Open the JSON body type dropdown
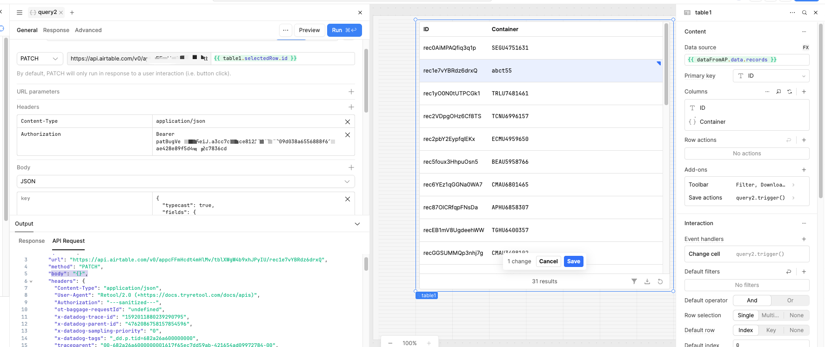This screenshot has height=347, width=825. click(186, 181)
